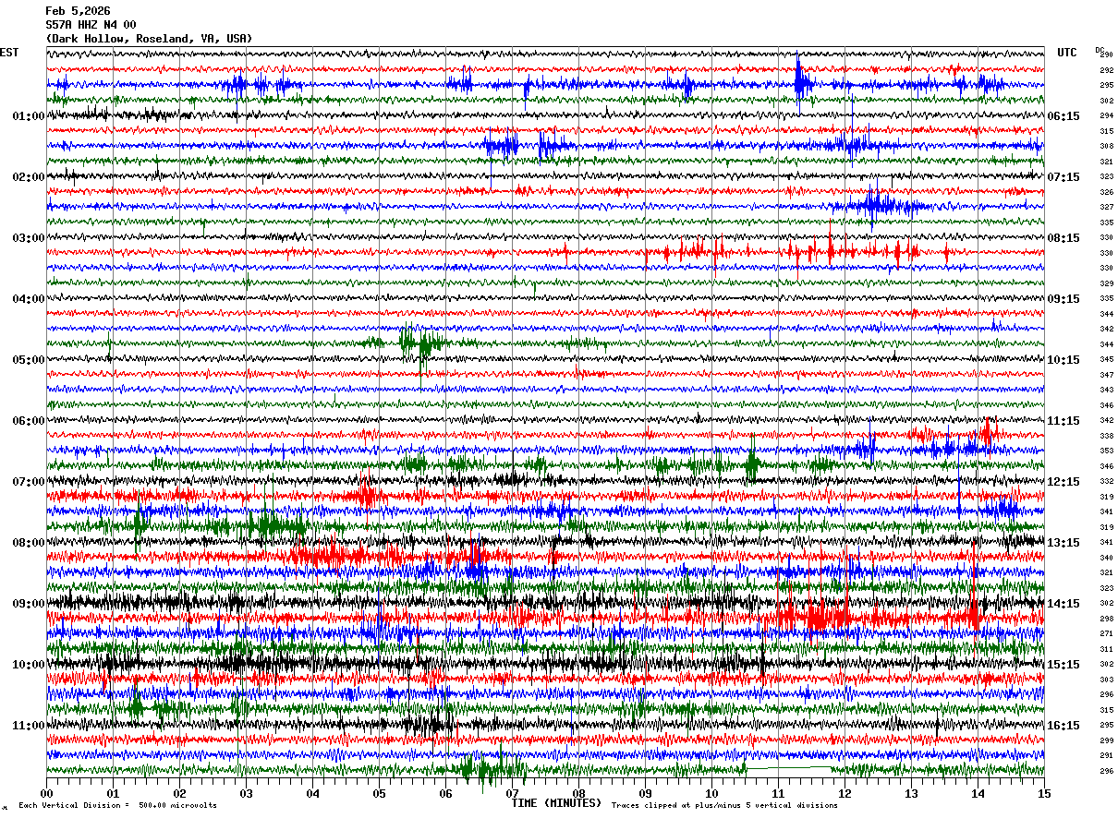This screenshot has height=818, width=1118.
Task: Click the 'TIME (MINUTES)' axis title
Action: pyautogui.click(x=556, y=803)
